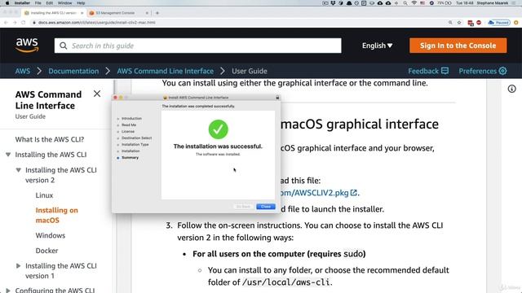
Task: Click the AWS logo in the header
Action: coord(27,46)
